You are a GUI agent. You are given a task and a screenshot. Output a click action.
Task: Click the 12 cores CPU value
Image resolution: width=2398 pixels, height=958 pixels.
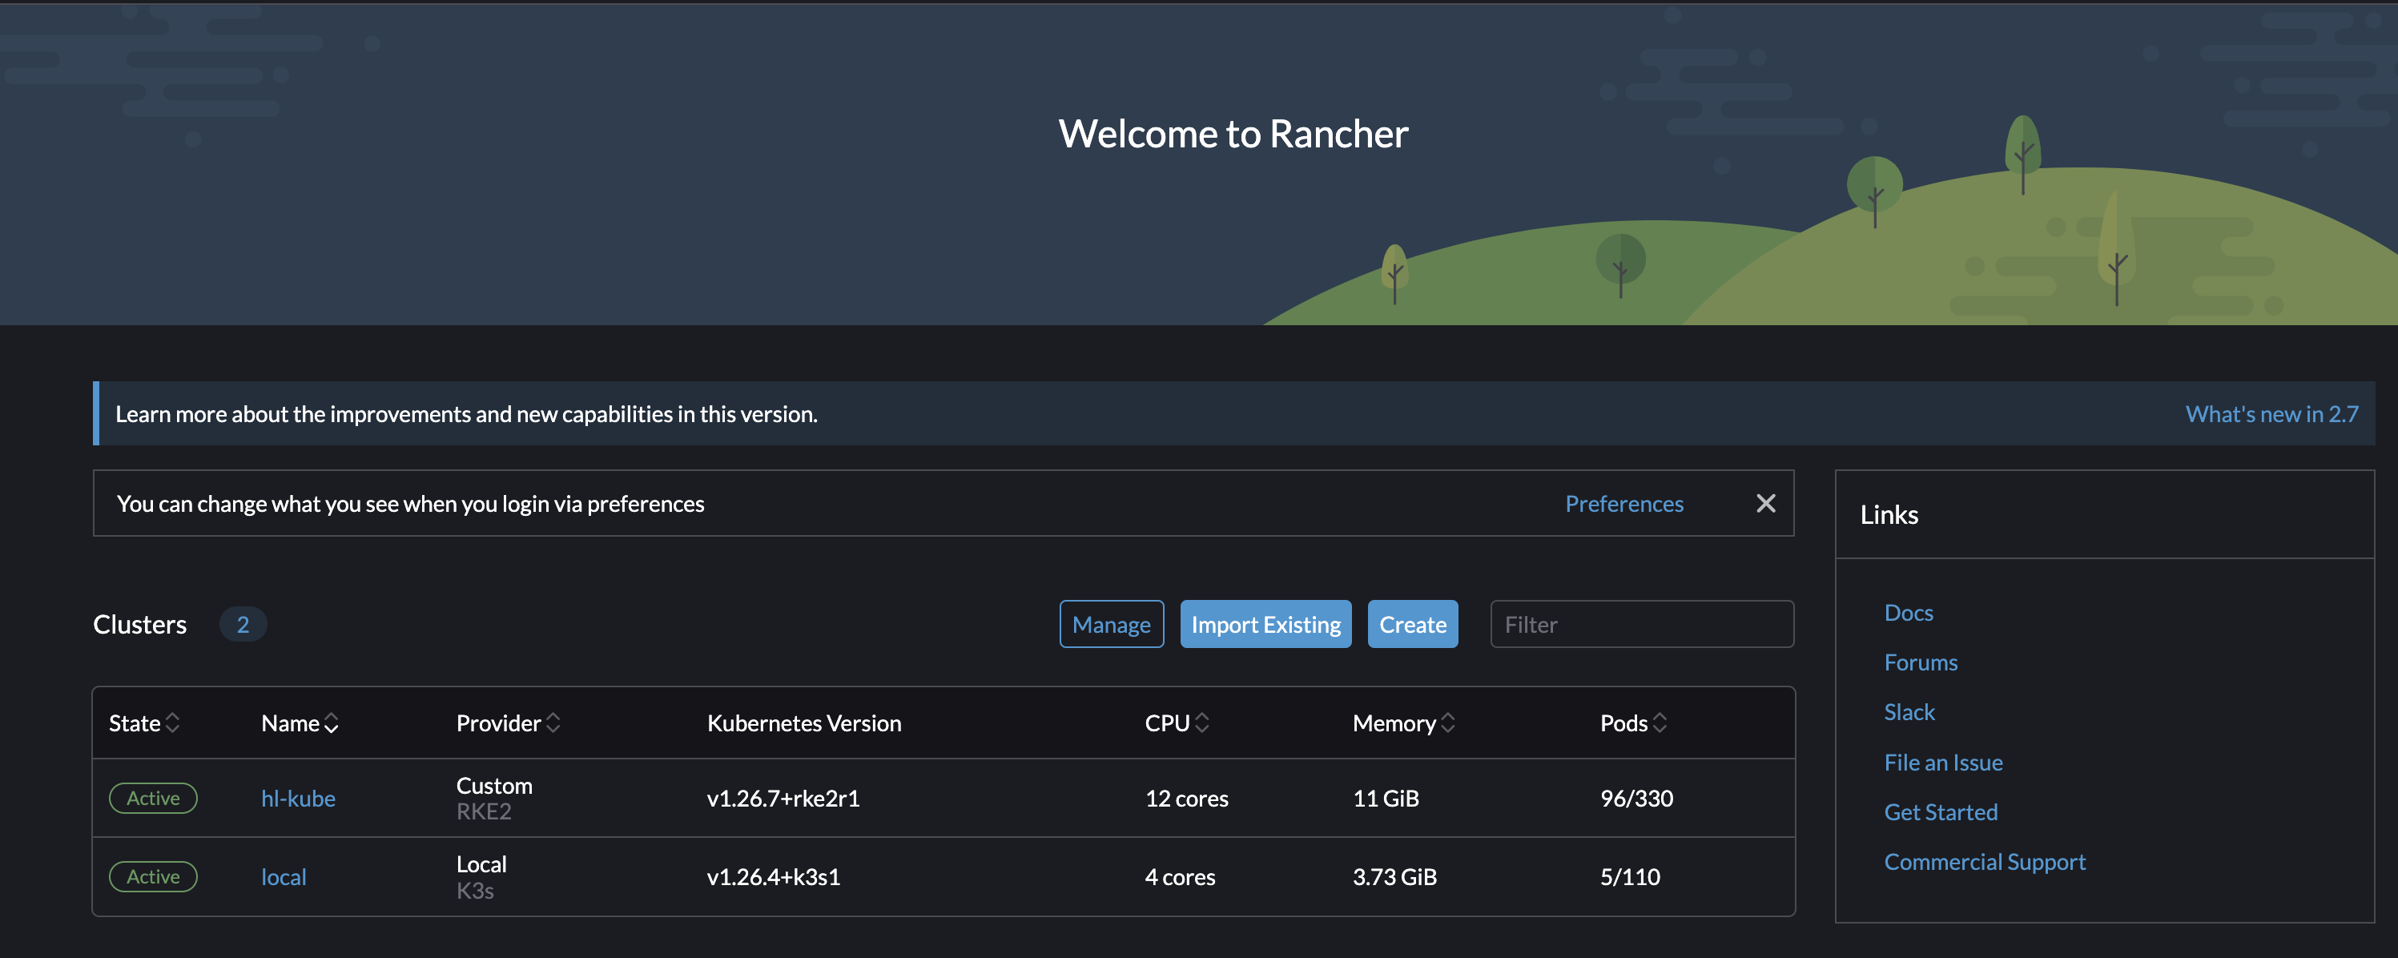pyautogui.click(x=1186, y=799)
